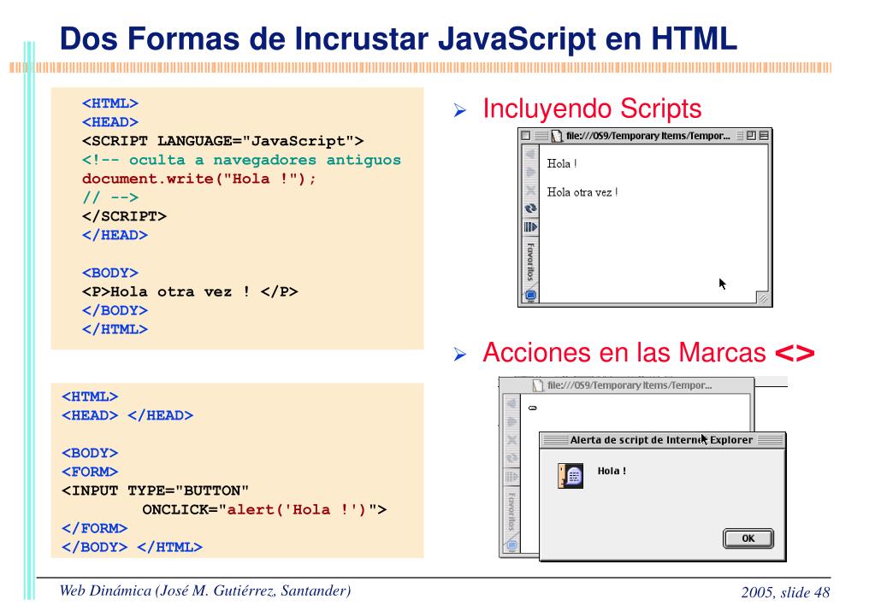Click zoom box in upper browser window title bar
The width and height of the screenshot is (875, 605).
[x=752, y=136]
